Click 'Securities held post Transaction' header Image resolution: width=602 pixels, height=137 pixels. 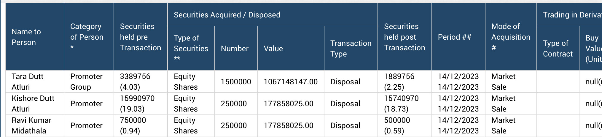(404, 37)
